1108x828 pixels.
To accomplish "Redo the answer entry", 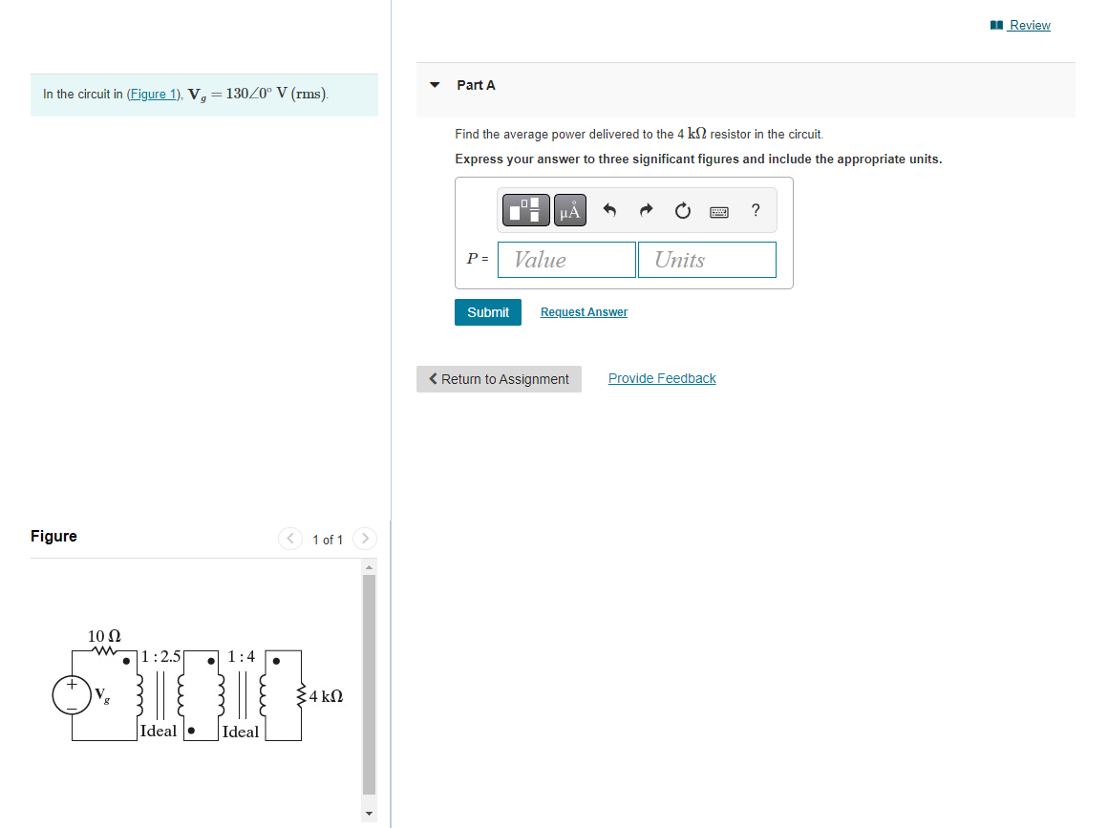I will point(646,210).
